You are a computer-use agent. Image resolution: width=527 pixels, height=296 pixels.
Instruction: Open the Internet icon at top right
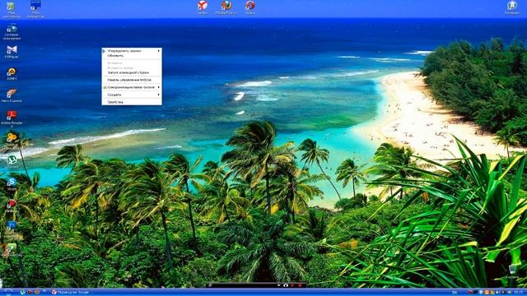(x=512, y=7)
